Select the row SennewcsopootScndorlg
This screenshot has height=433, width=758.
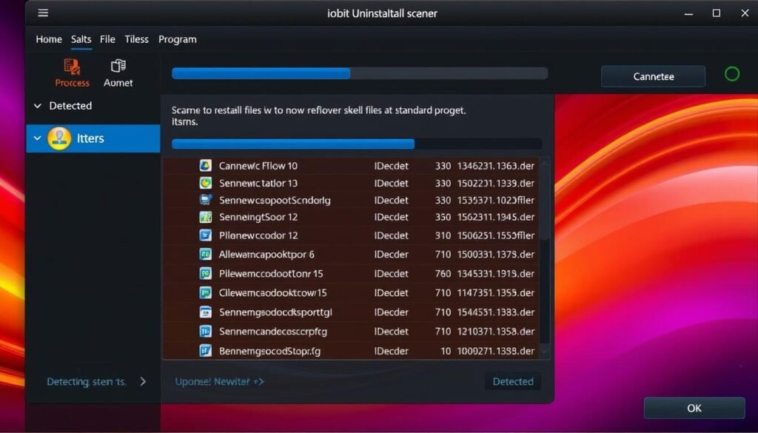(351, 200)
